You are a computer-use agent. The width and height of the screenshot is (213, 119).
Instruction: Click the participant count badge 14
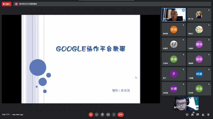point(194,113)
